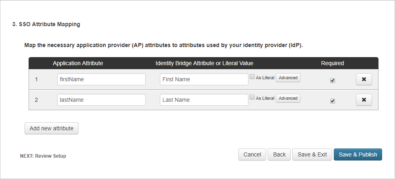Viewport: 395px width, 179px height.
Task: Edit the Last Name identity bridge field
Action: pyautogui.click(x=204, y=100)
